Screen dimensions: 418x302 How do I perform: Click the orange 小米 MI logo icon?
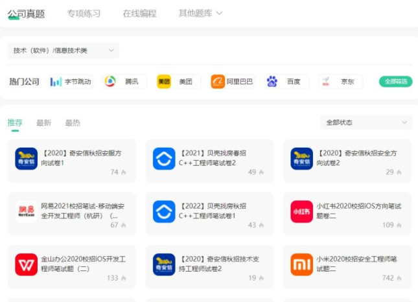tap(301, 264)
